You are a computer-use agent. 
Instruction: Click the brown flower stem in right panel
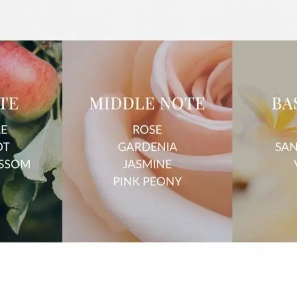(240, 185)
